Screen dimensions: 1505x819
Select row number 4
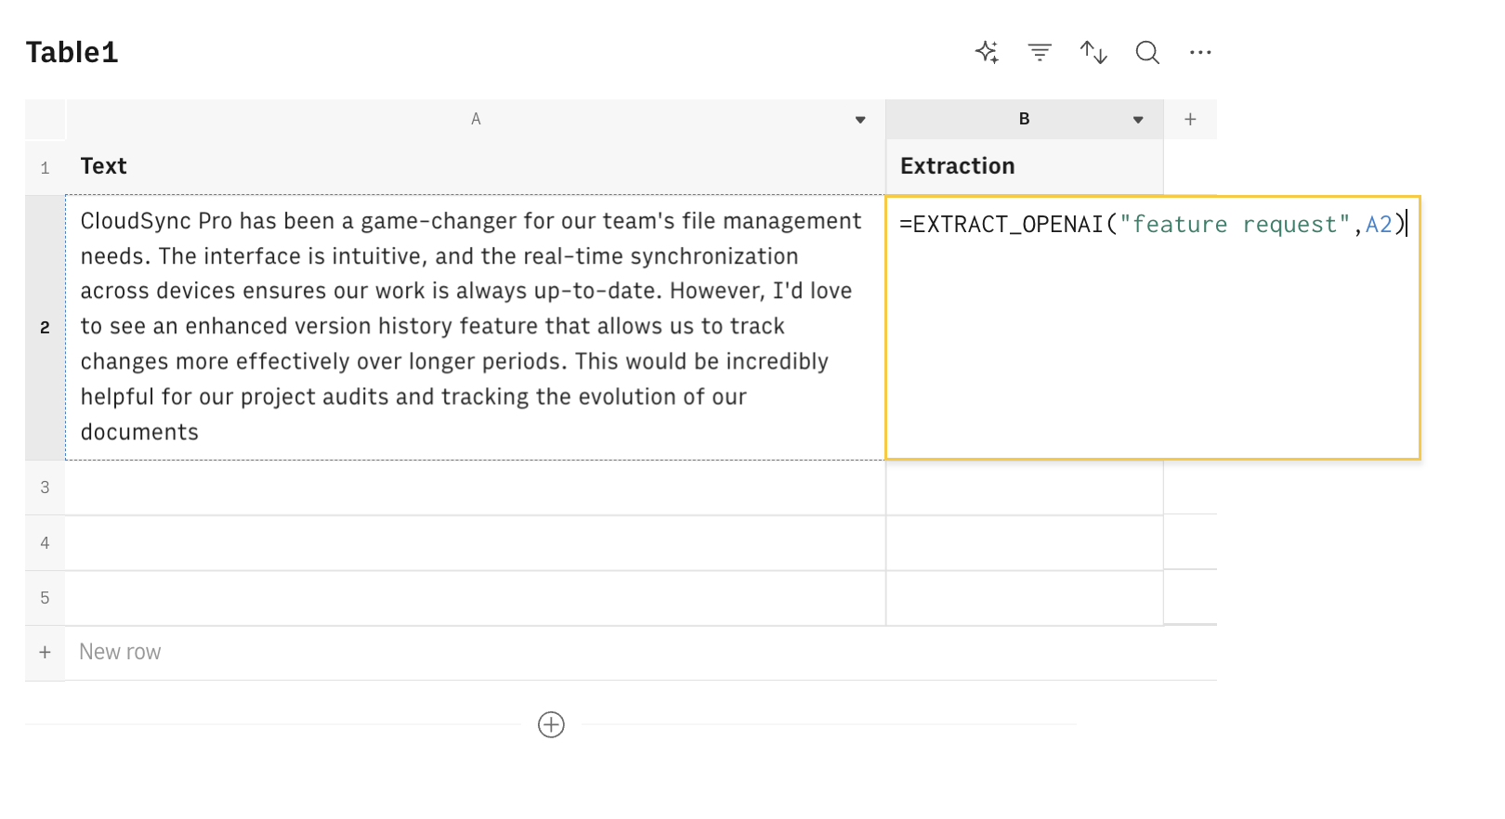(45, 542)
